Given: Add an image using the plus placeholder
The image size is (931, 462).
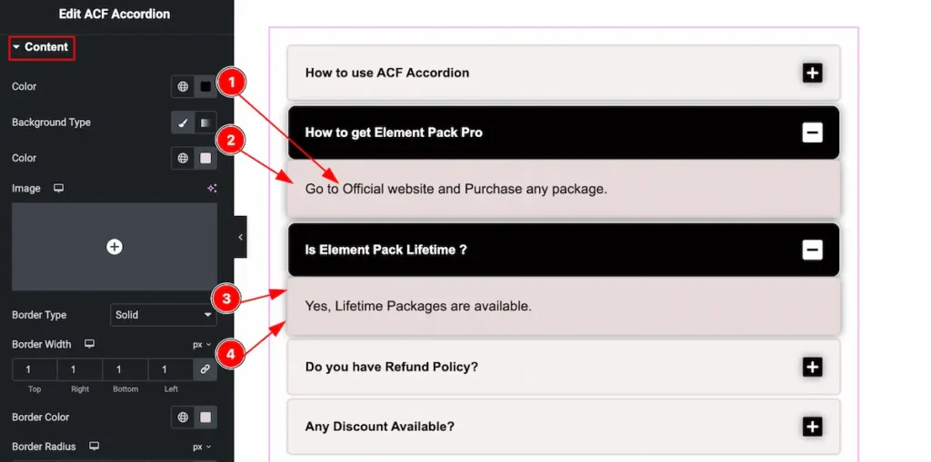Looking at the screenshot, I should 115,247.
